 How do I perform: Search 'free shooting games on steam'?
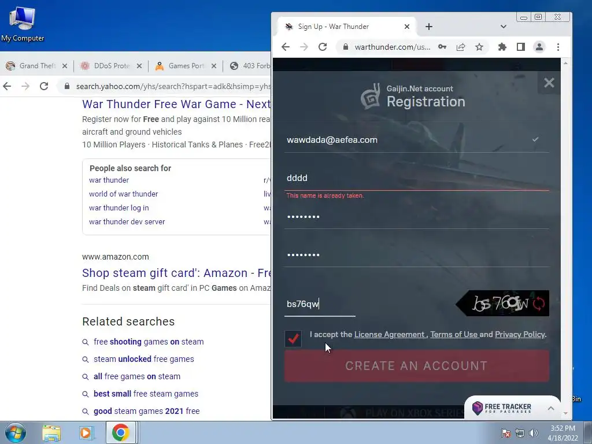pyautogui.click(x=149, y=342)
